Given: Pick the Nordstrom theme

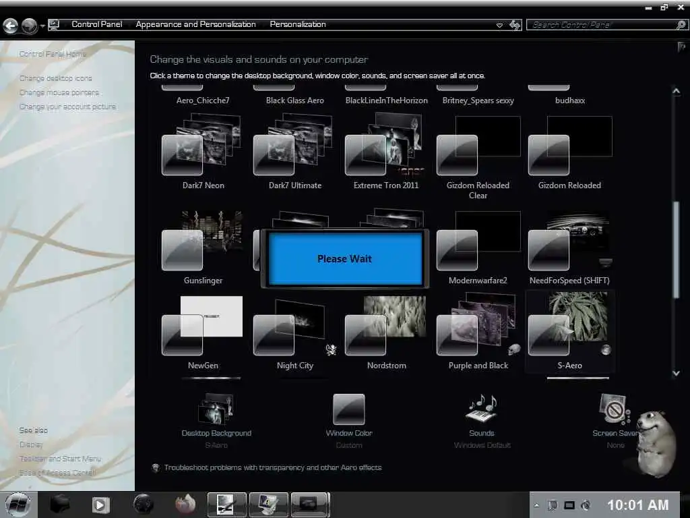Looking at the screenshot, I should pyautogui.click(x=386, y=333).
